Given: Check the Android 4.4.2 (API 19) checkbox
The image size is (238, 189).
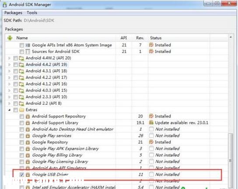Looking at the screenshot, I should coord(16,65).
